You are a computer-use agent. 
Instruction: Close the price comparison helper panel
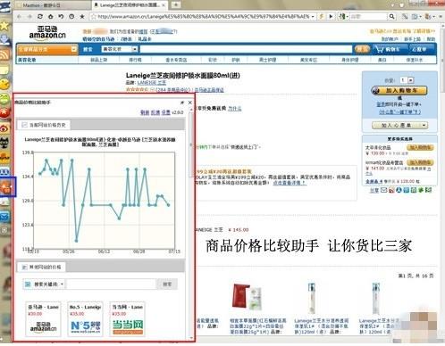[x=190, y=103]
